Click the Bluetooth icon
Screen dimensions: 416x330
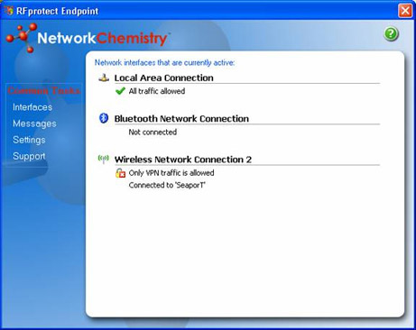coord(104,118)
